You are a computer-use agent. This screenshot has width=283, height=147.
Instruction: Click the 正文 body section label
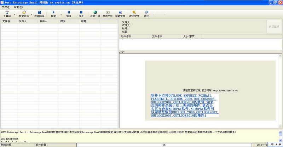(121, 52)
